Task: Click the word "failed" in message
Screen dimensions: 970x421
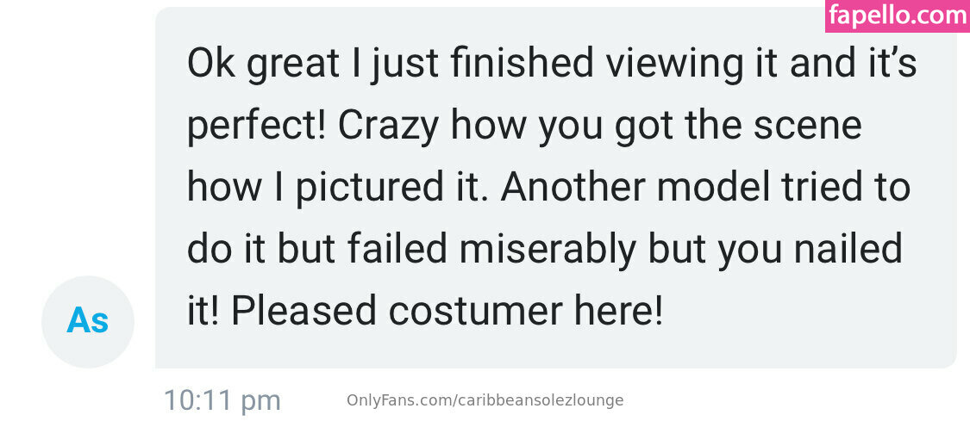Action: click(397, 250)
